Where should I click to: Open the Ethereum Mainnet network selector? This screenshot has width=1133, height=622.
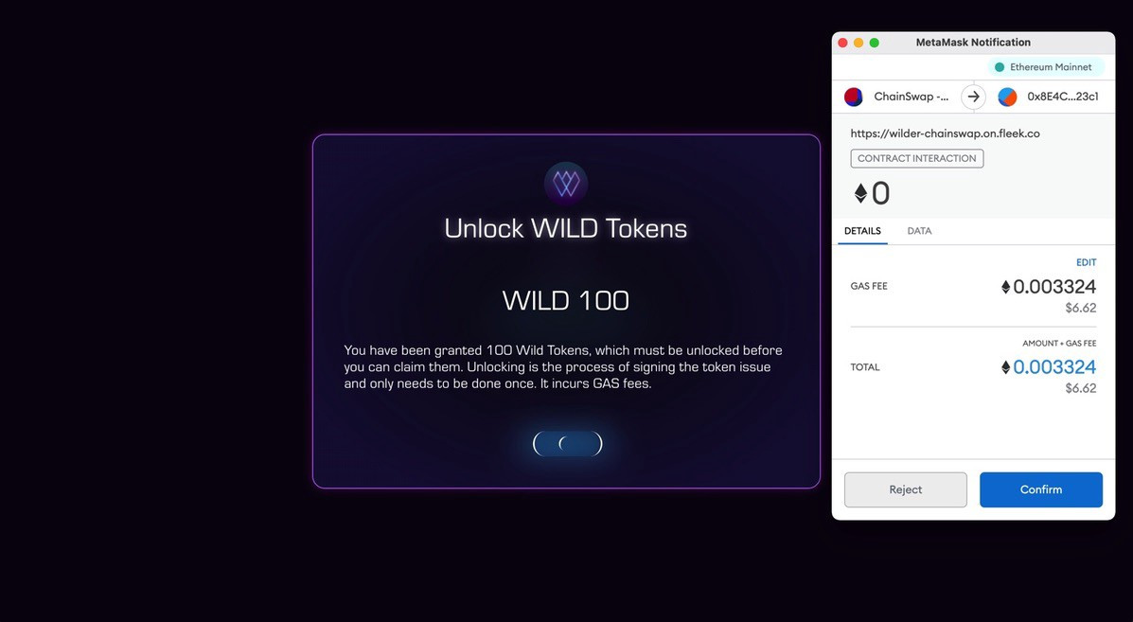(1046, 67)
